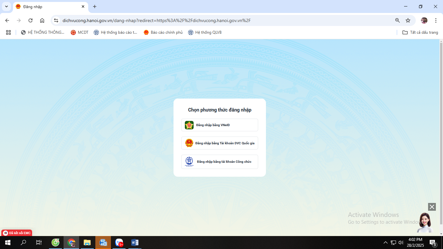The width and height of the screenshot is (443, 249).
Task: Open the tab search dropdown arrow
Action: coord(6,6)
